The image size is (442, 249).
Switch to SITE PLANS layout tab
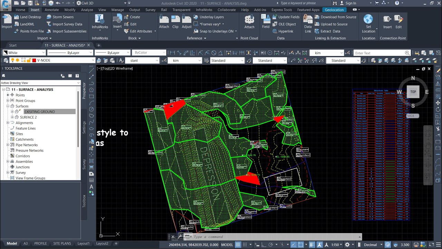(62, 243)
